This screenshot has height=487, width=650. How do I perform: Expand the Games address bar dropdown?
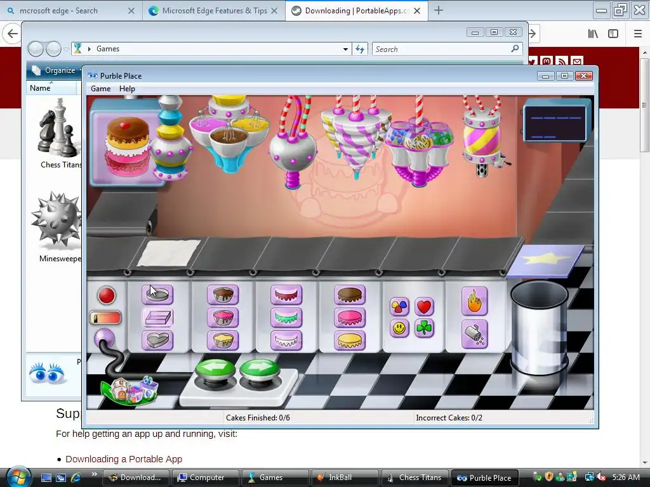point(345,49)
